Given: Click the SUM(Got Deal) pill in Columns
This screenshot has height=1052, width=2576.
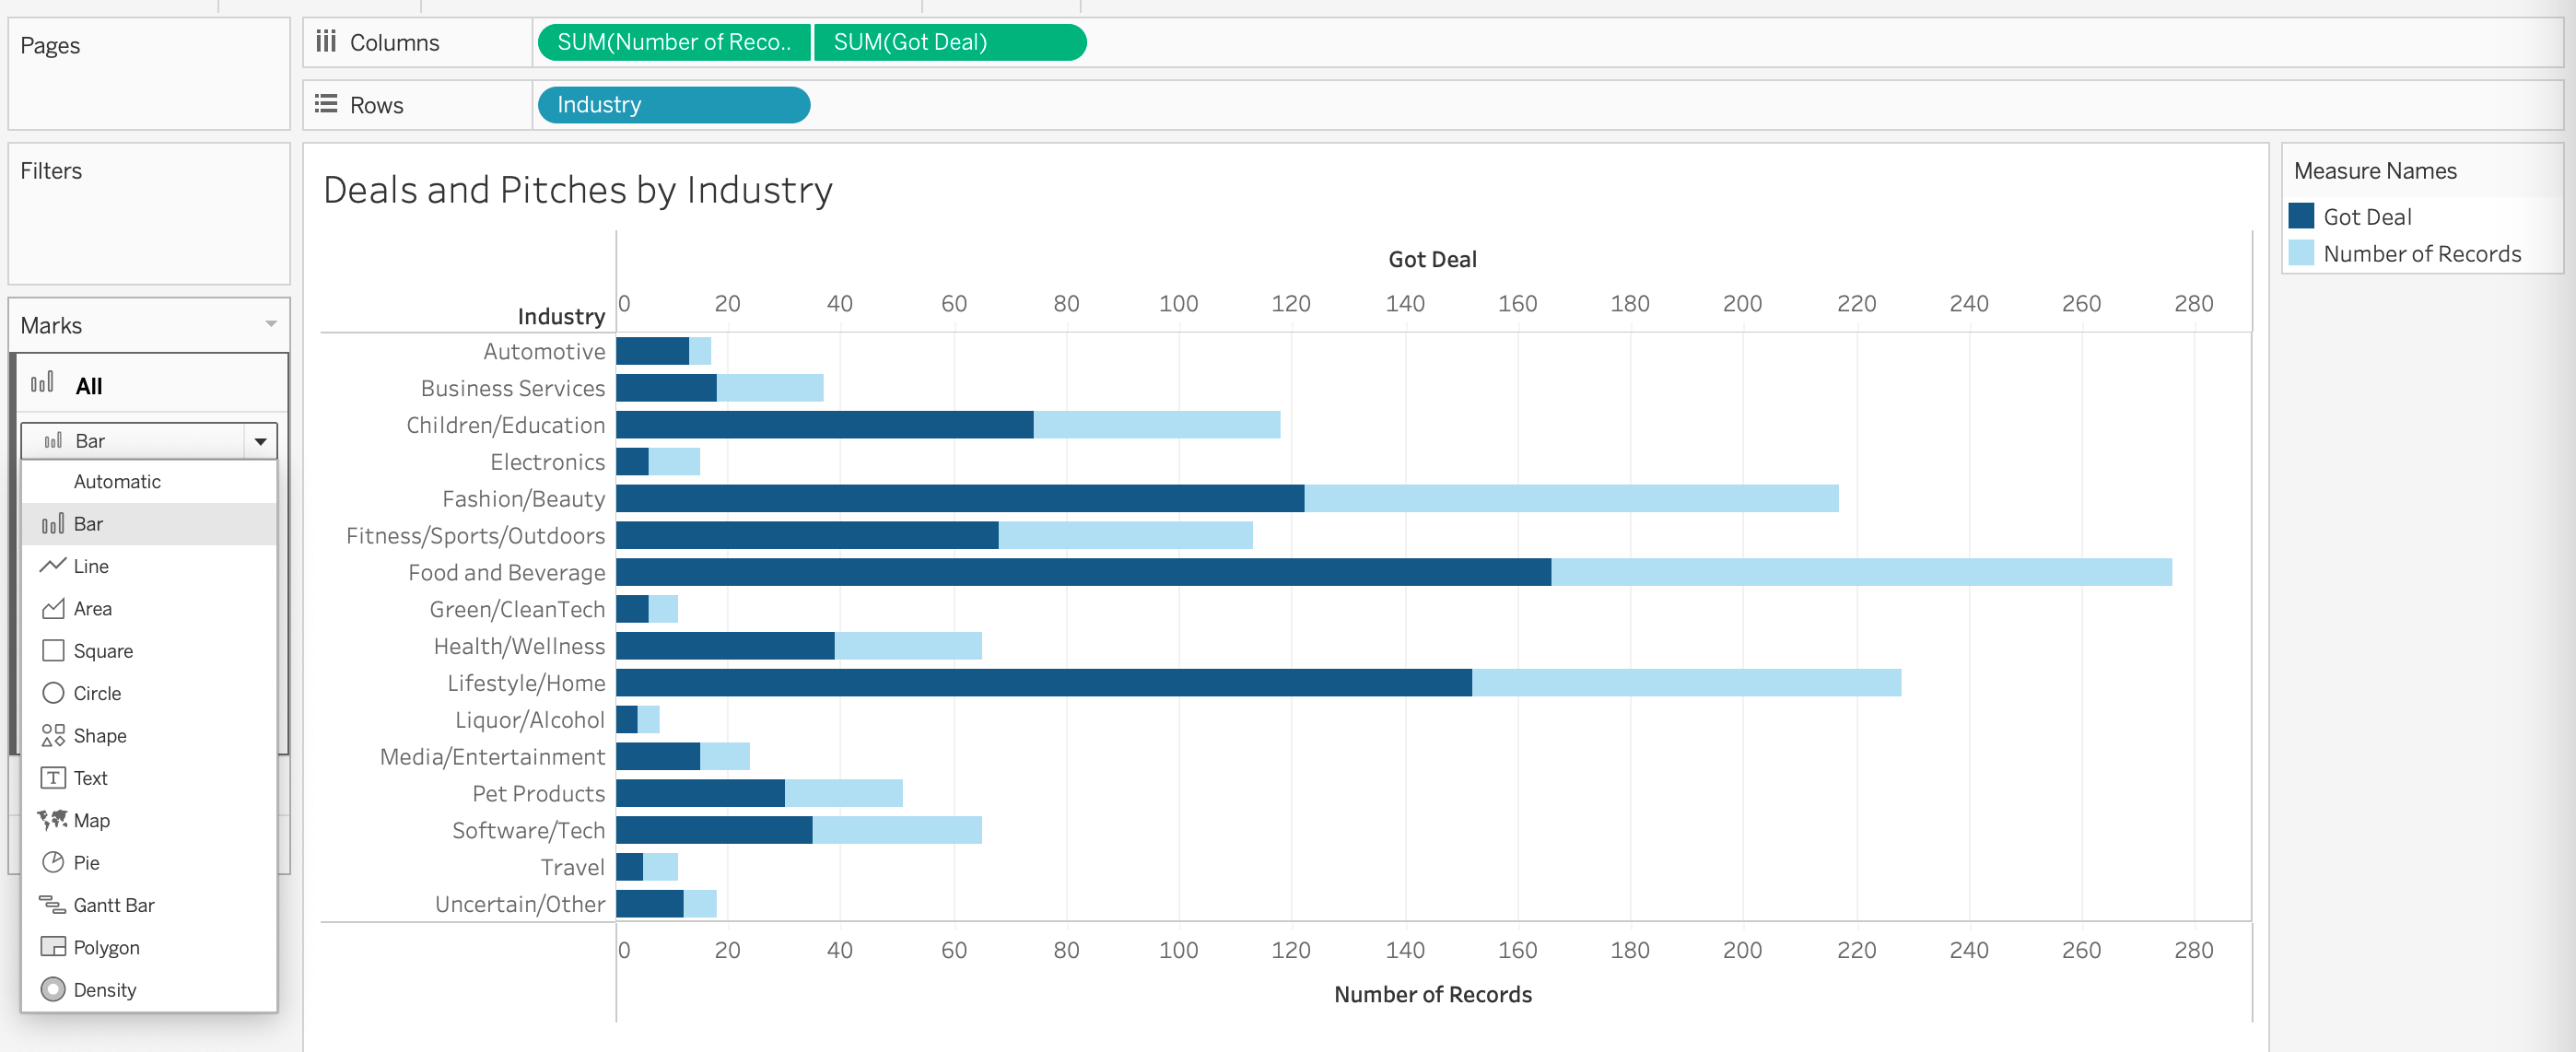Looking at the screenshot, I should click(949, 42).
